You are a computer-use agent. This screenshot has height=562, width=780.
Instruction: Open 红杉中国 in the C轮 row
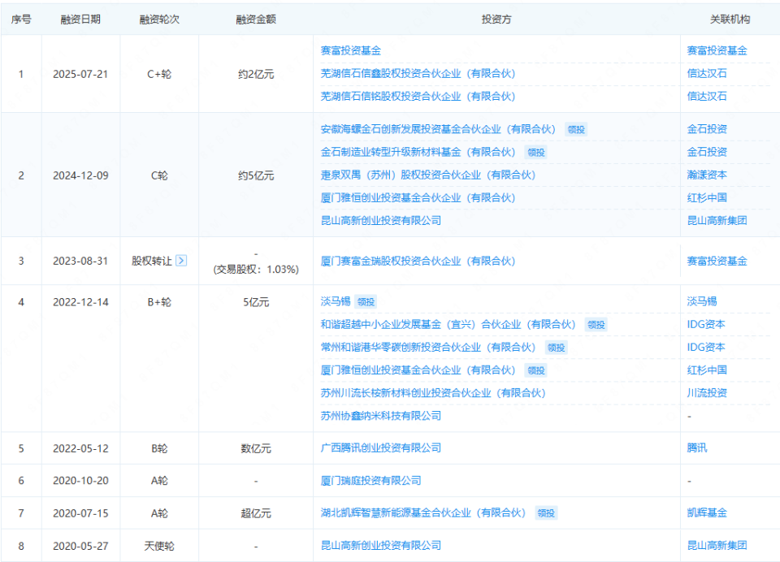(x=707, y=198)
